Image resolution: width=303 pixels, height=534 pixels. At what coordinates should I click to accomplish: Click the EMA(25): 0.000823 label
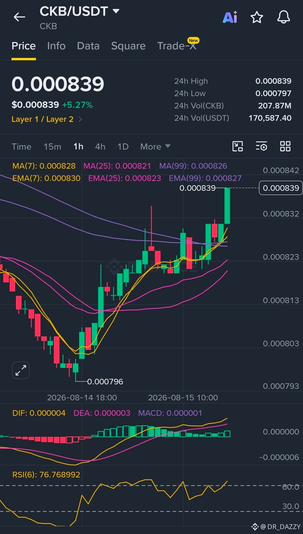coord(125,178)
